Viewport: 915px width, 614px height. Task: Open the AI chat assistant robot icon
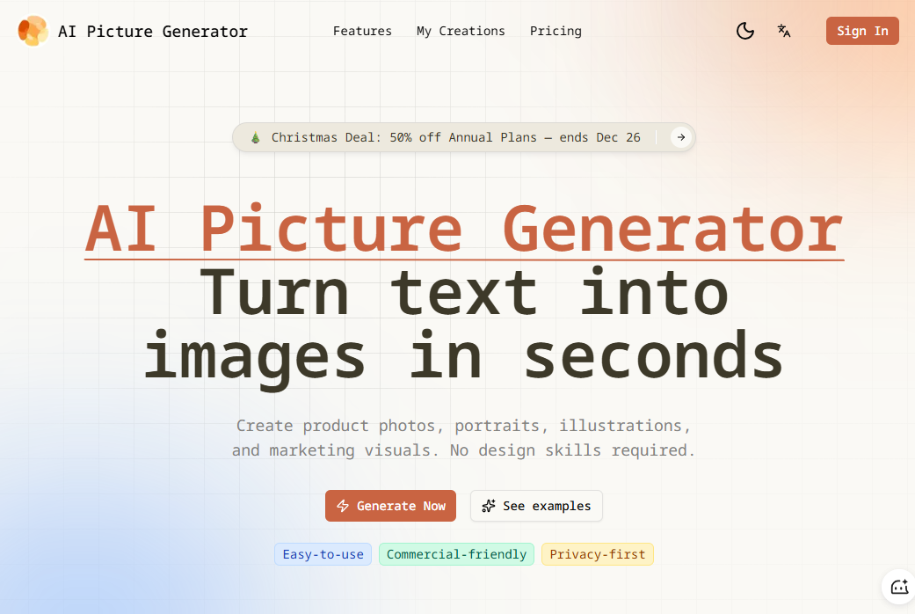[898, 586]
